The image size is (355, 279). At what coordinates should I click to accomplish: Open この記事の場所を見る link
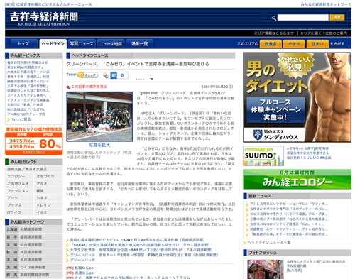coord(89,87)
